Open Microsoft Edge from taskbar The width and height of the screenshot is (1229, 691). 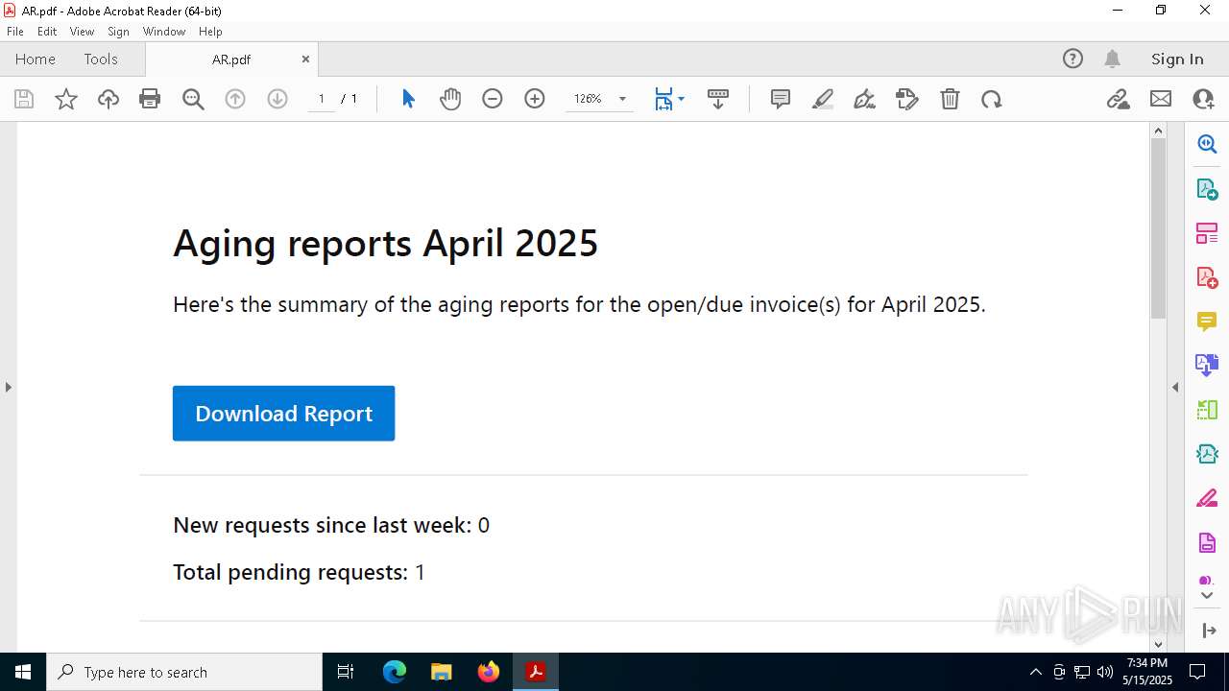(395, 672)
